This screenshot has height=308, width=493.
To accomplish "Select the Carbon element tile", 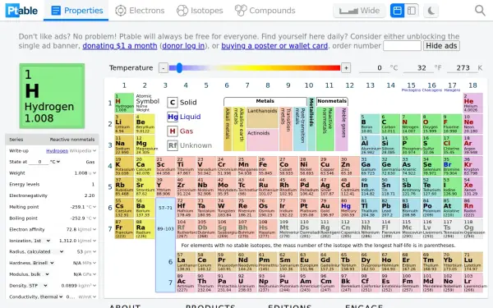I will pos(390,124).
